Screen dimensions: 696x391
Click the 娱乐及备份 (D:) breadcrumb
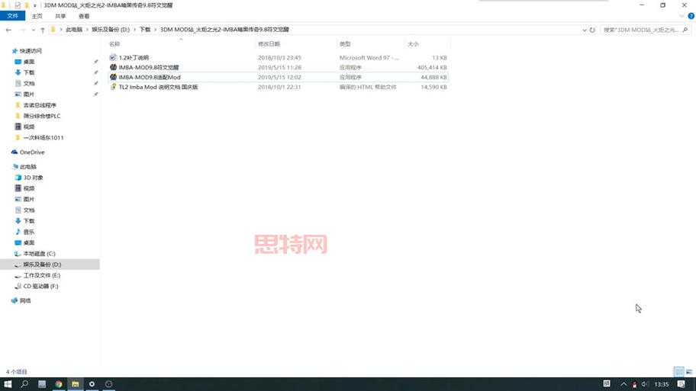pos(111,30)
